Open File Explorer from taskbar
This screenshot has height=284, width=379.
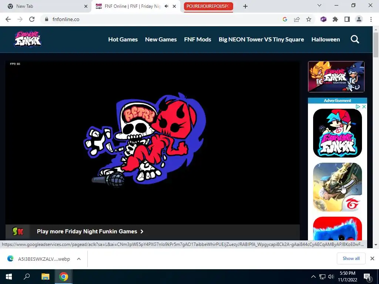pyautogui.click(x=45, y=277)
